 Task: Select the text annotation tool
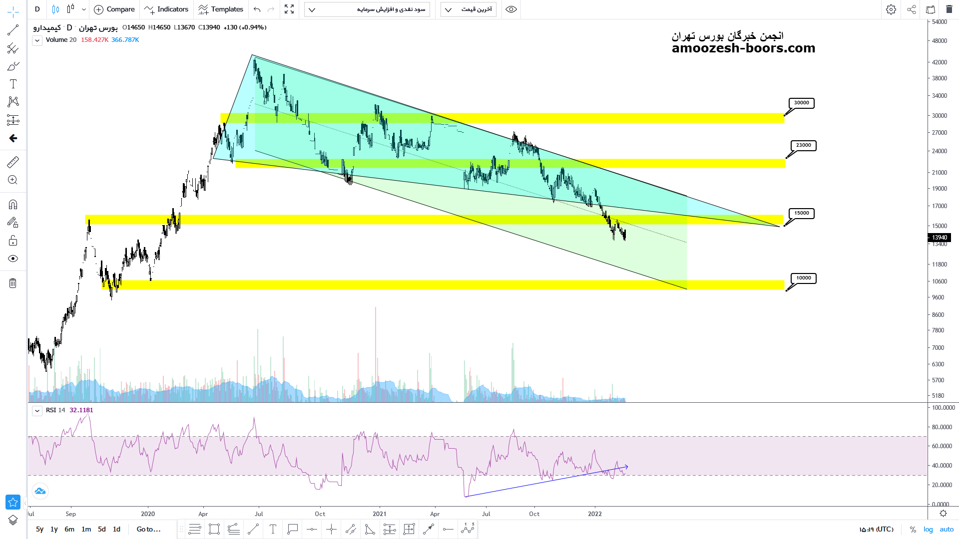tap(13, 84)
